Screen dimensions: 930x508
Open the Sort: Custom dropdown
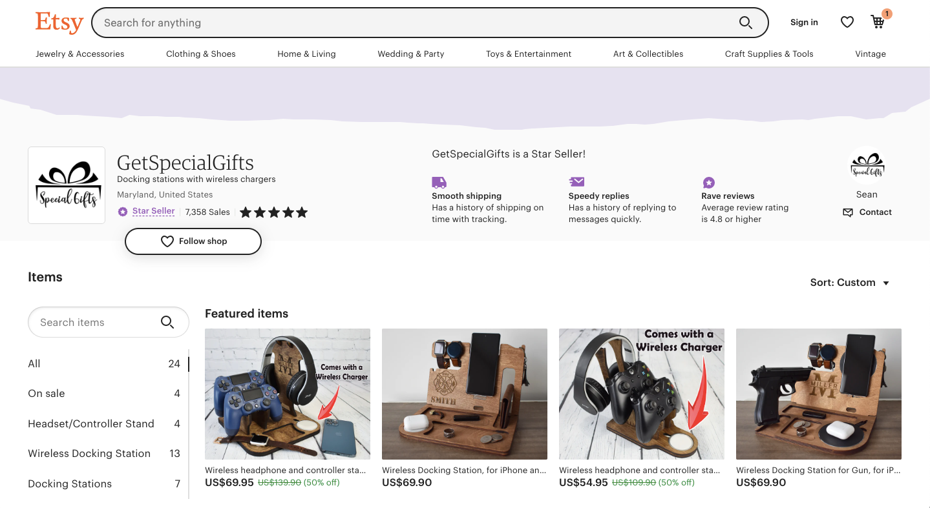click(x=850, y=283)
